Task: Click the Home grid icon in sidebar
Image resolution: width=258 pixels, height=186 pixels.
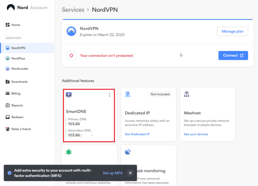Action: (8, 25)
